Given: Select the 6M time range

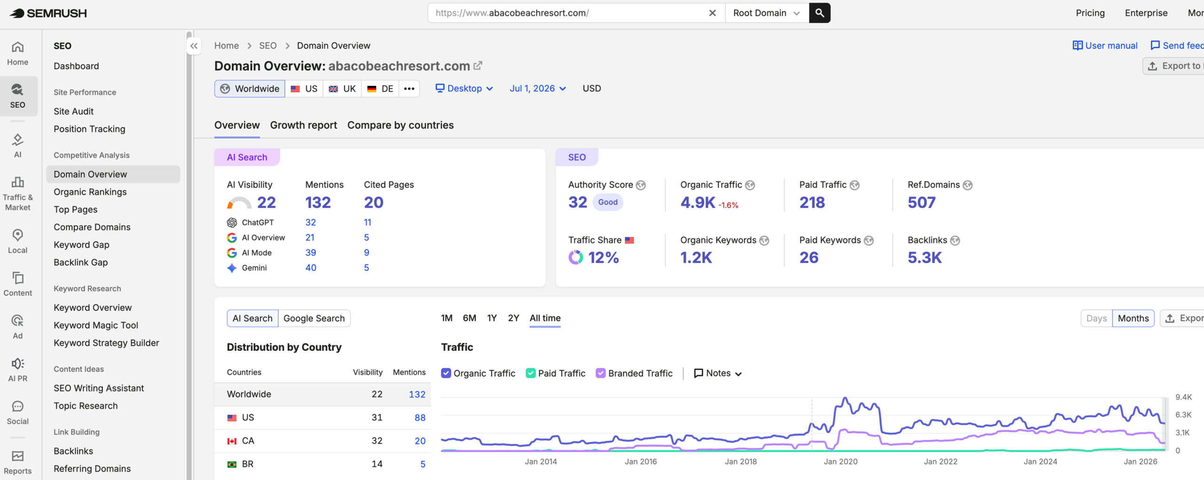Looking at the screenshot, I should [x=469, y=318].
